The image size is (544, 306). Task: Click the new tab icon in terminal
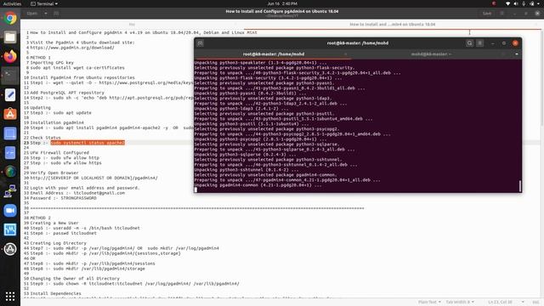pyautogui.click(x=201, y=43)
